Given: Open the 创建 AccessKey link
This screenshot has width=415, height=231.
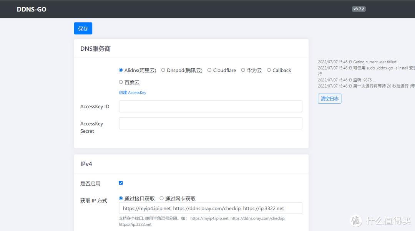Looking at the screenshot, I should (x=133, y=92).
